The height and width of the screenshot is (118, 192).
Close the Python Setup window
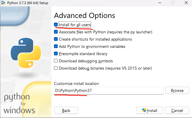[x=186, y=3]
